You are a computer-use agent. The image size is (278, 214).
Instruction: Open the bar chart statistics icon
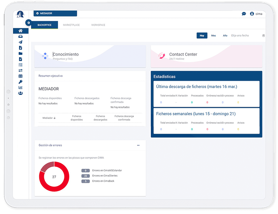tap(21, 87)
